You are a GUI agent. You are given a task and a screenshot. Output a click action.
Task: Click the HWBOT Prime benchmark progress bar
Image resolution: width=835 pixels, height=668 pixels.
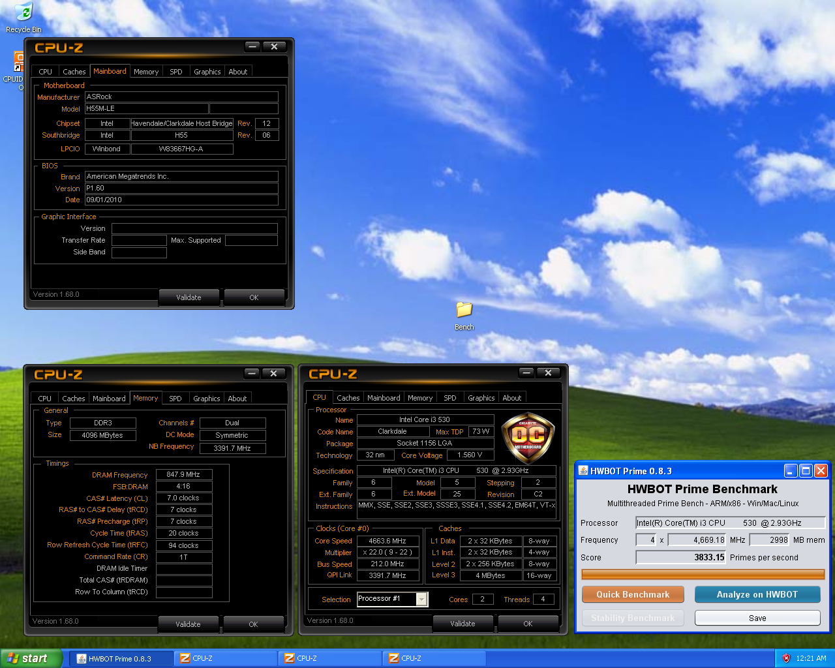point(703,574)
